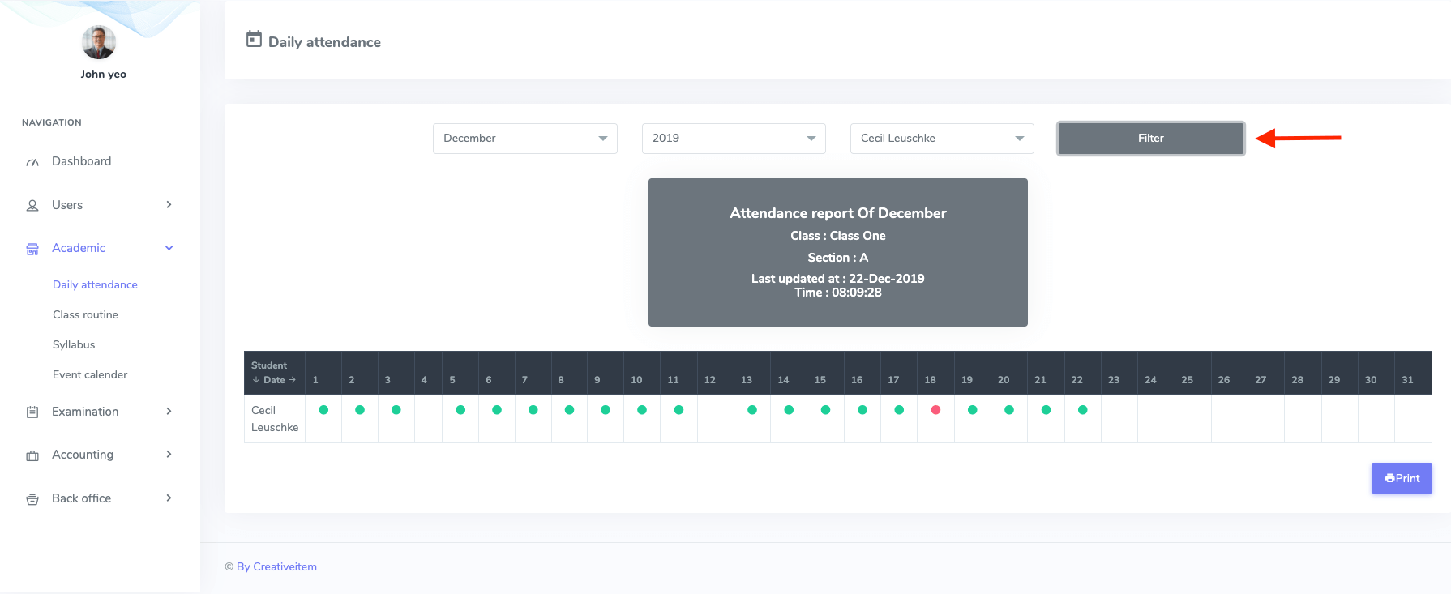Click the Back office basket icon
This screenshot has height=594, width=1451.
32,499
